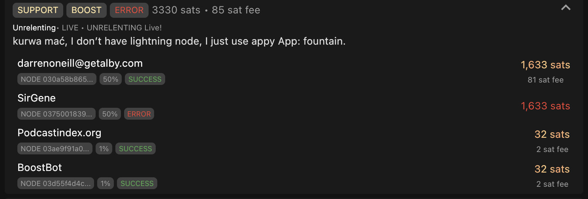Select Podcastindex.org recipient
The image size is (588, 199).
(x=59, y=133)
